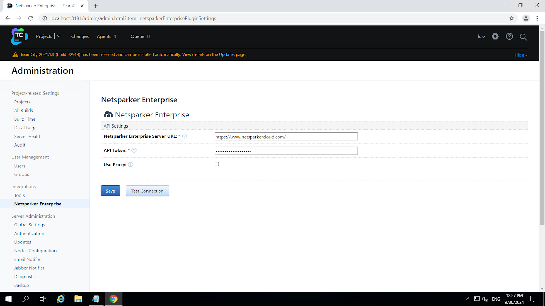Open the Updates page link
545x306 pixels.
tap(226, 54)
